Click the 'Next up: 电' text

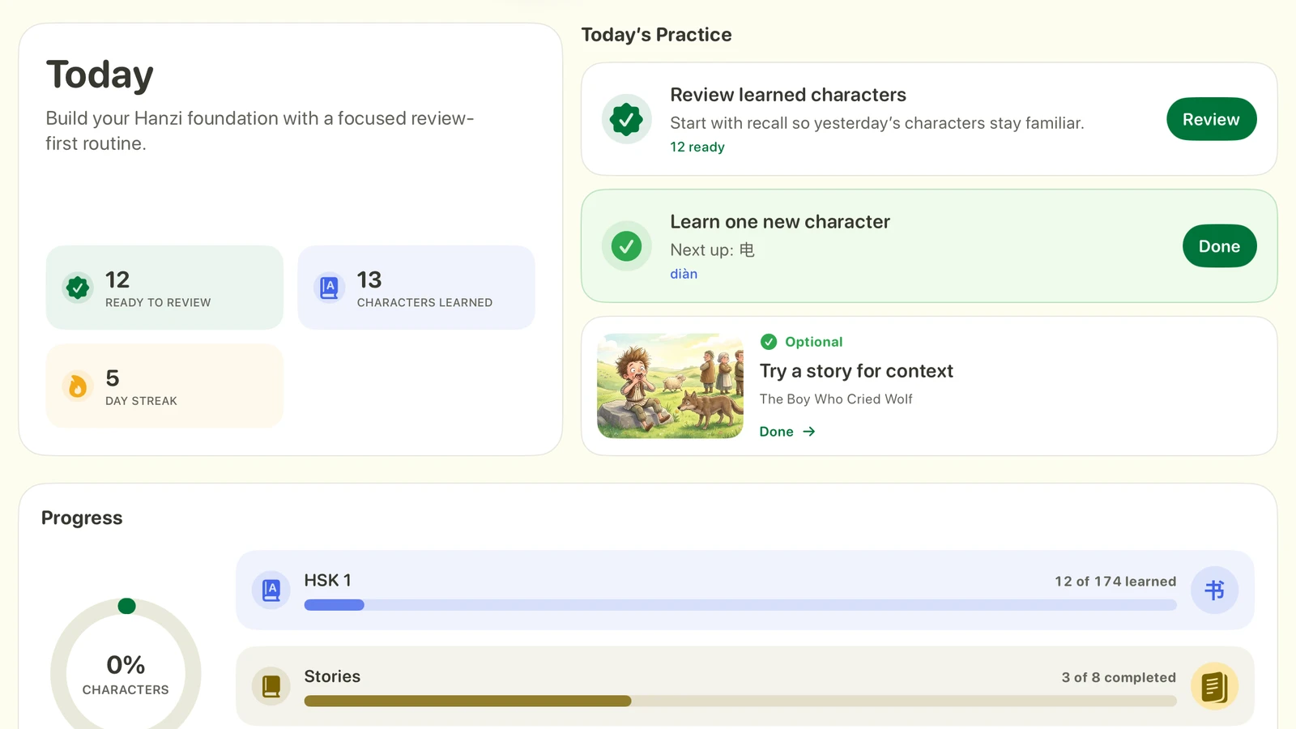(x=712, y=250)
